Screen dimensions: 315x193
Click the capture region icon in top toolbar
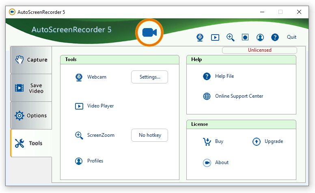[x=245, y=37]
